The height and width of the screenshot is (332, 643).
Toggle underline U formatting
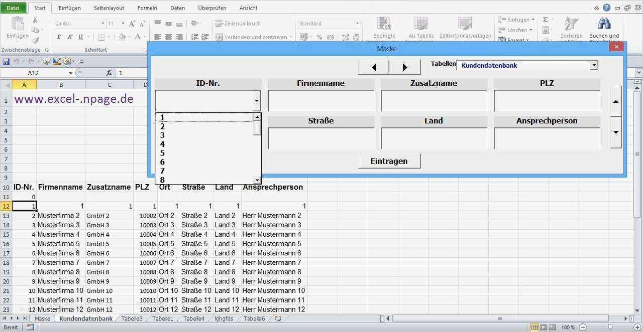(x=80, y=37)
